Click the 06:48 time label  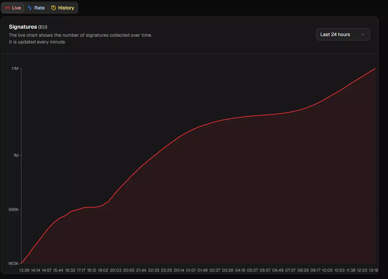click(x=278, y=270)
